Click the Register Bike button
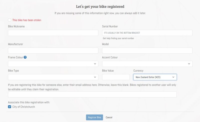This screenshot has height=122, width=200. point(94,118)
